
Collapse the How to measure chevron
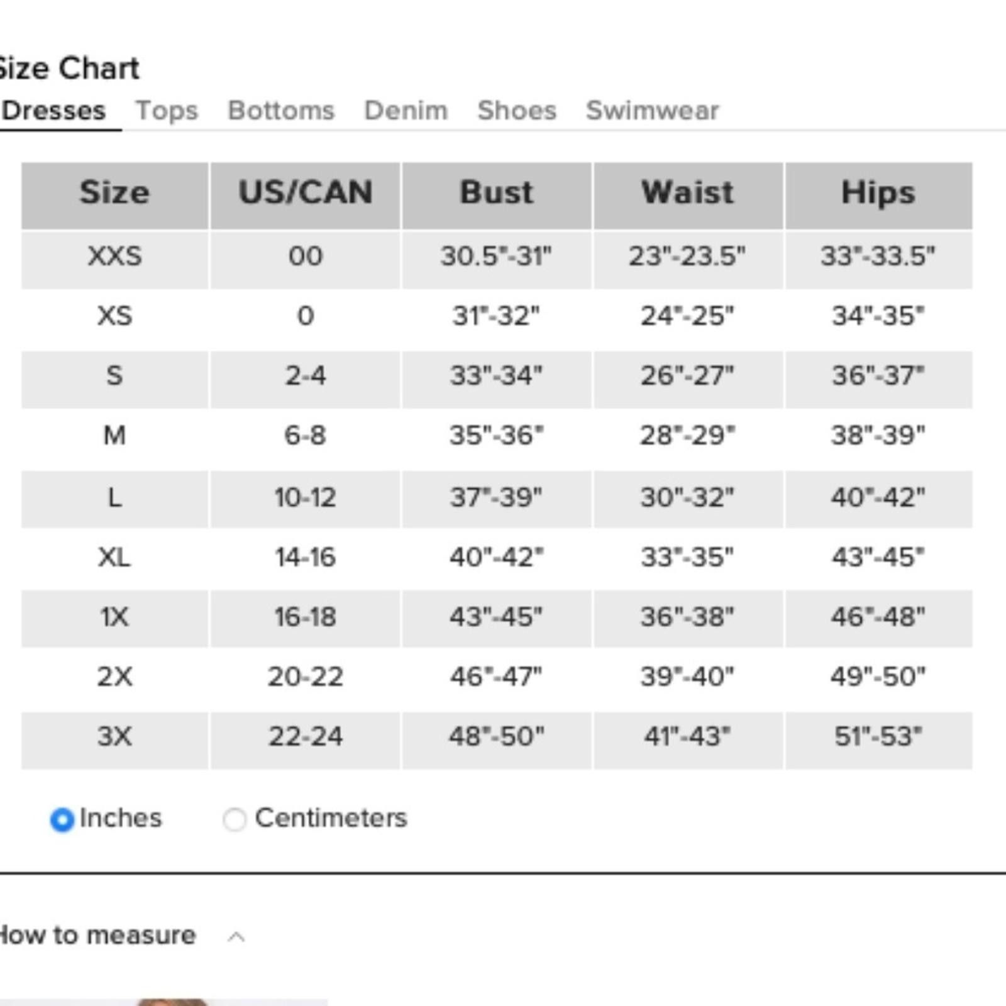click(x=236, y=937)
